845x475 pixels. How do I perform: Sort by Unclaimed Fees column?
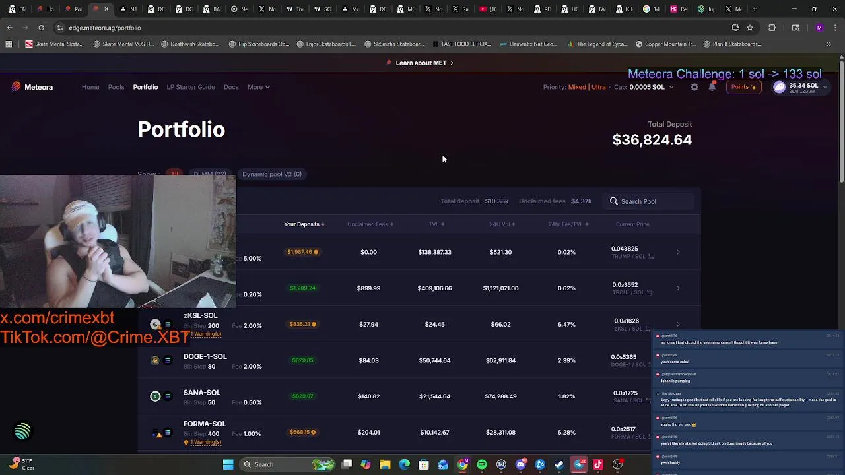370,224
